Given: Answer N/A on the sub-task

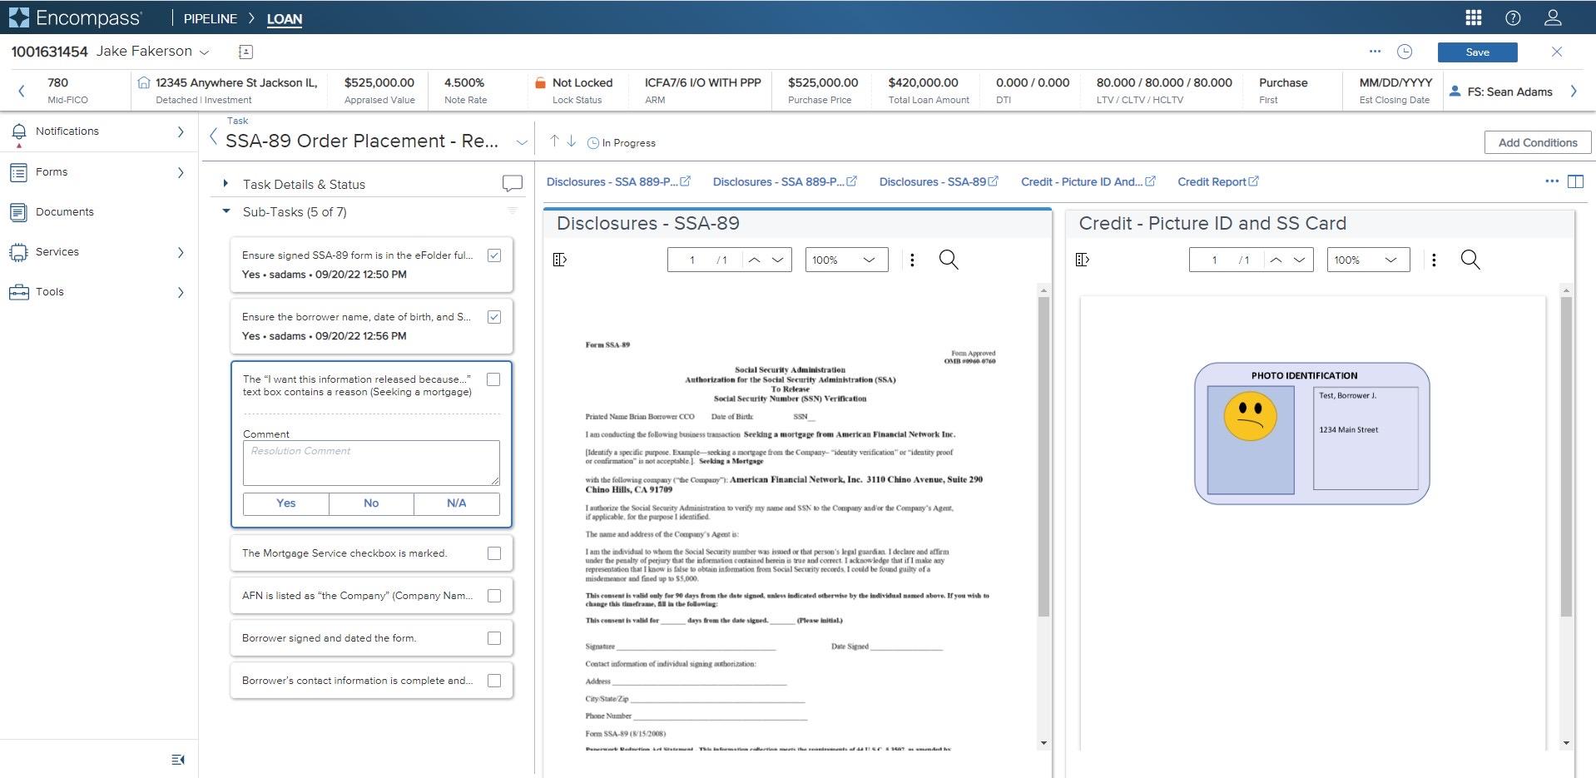Looking at the screenshot, I should tap(457, 503).
